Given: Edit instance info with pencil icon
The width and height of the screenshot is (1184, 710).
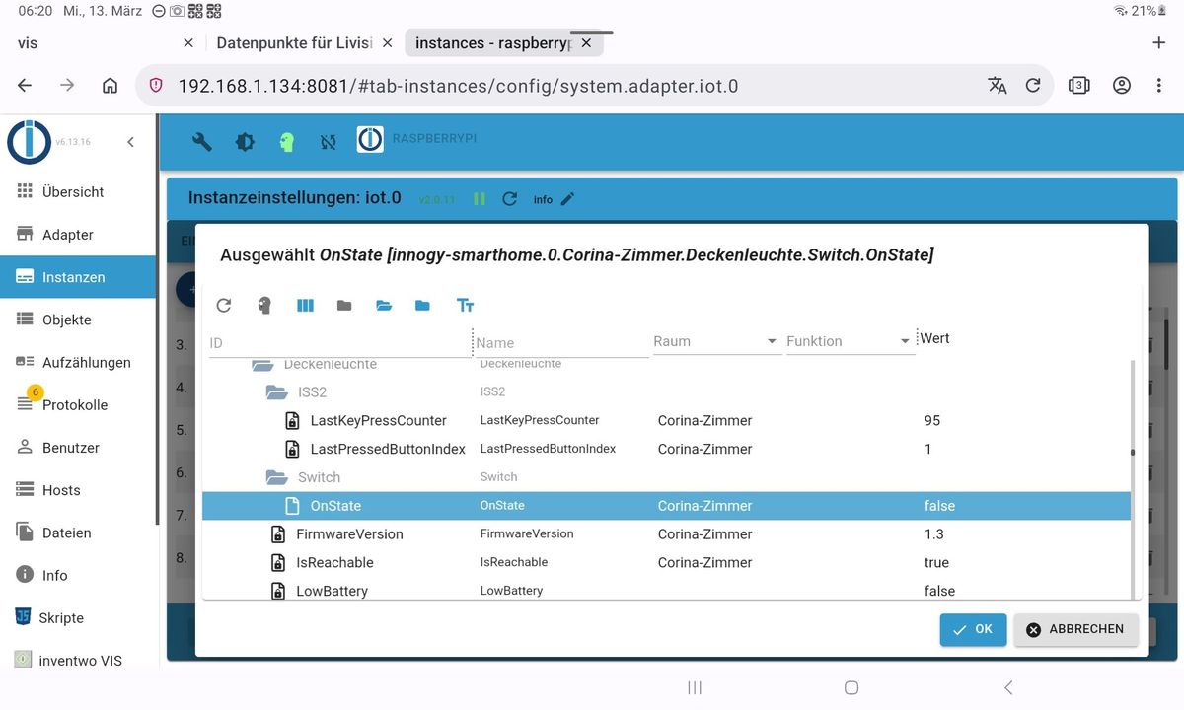Looking at the screenshot, I should pos(567,199).
